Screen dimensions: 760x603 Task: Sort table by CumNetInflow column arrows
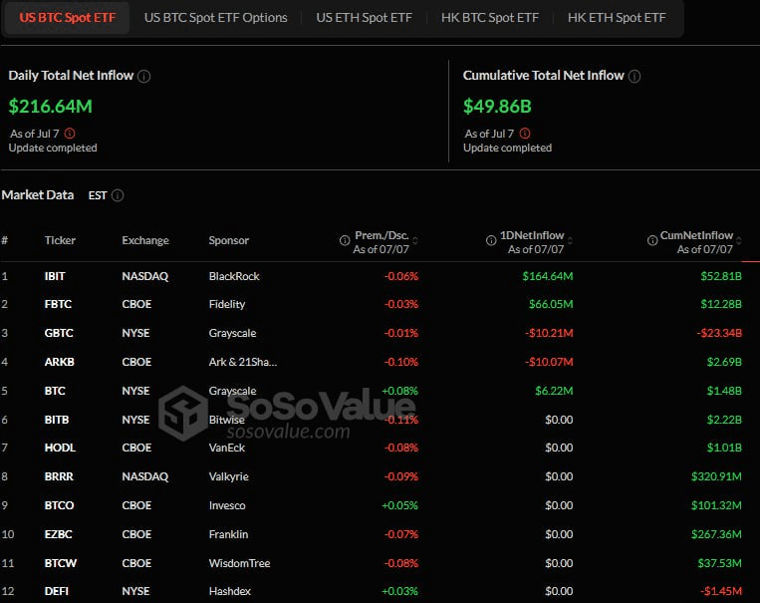click(x=739, y=240)
